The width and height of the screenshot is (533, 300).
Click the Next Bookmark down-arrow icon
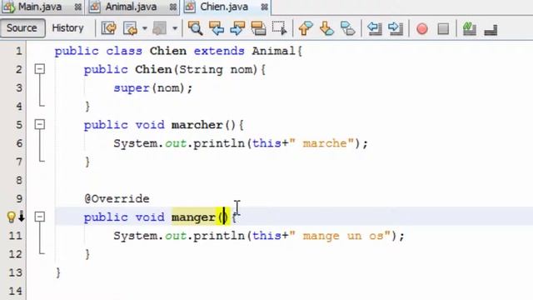point(326,28)
